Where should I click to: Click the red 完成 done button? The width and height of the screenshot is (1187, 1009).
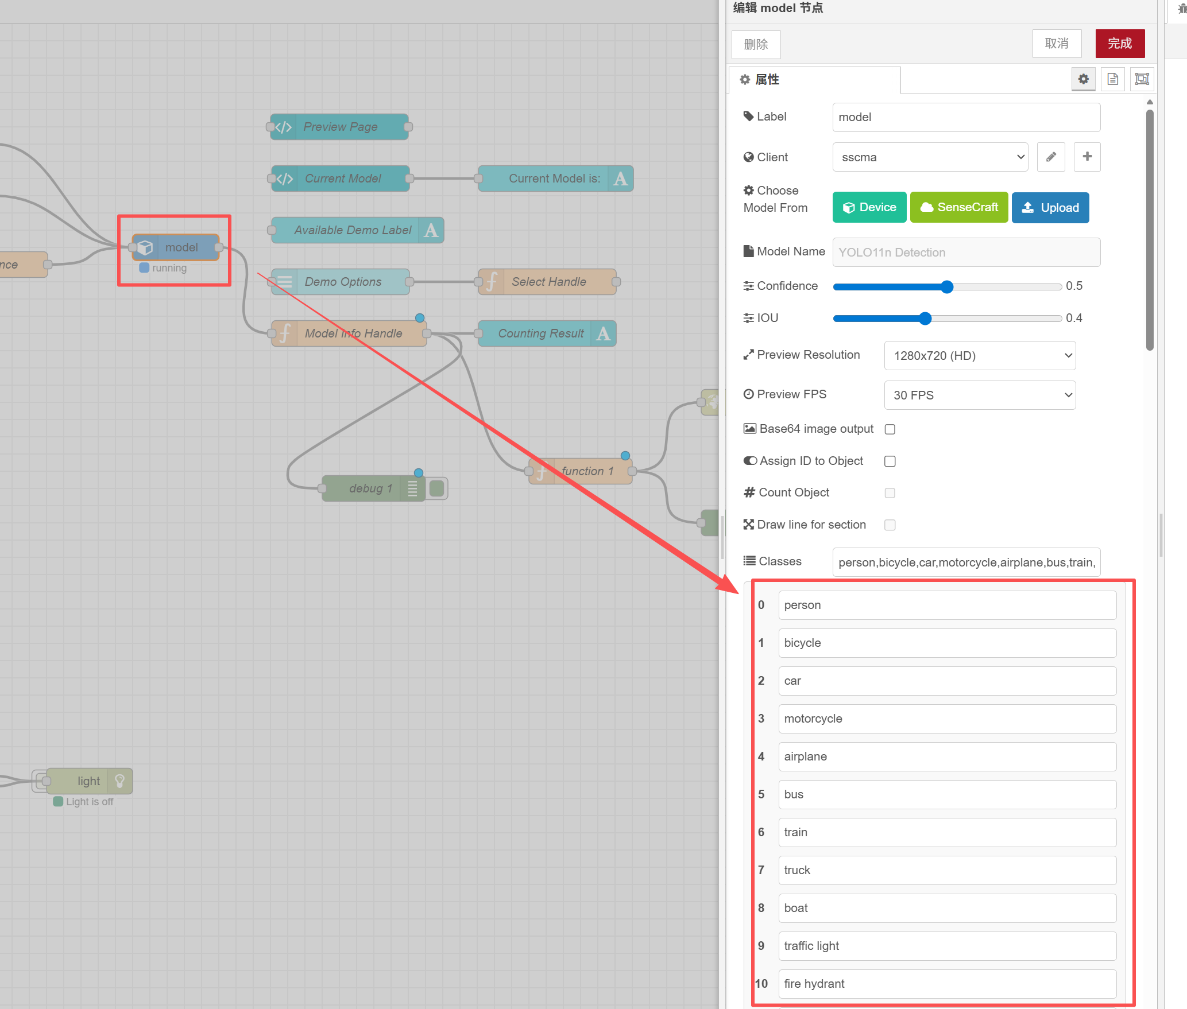[x=1119, y=44]
